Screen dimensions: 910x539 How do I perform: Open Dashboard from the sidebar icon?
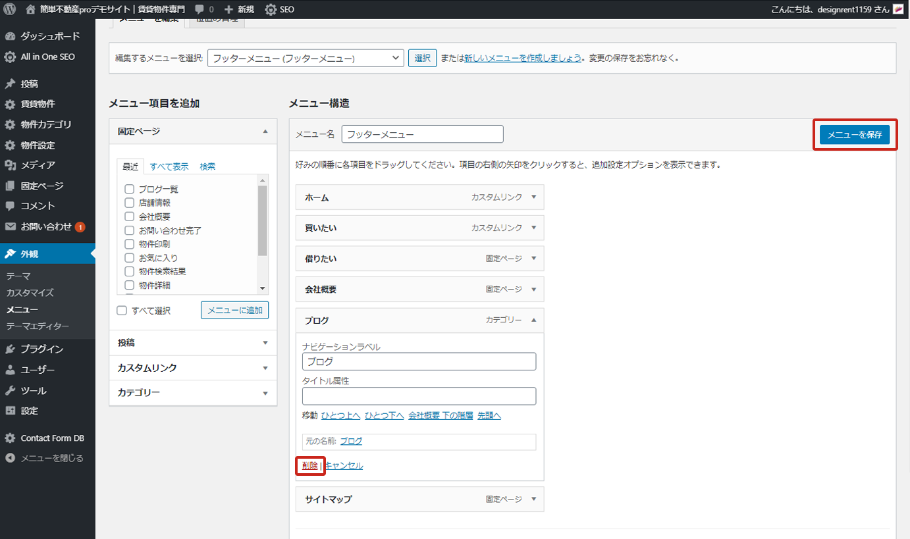(10, 36)
